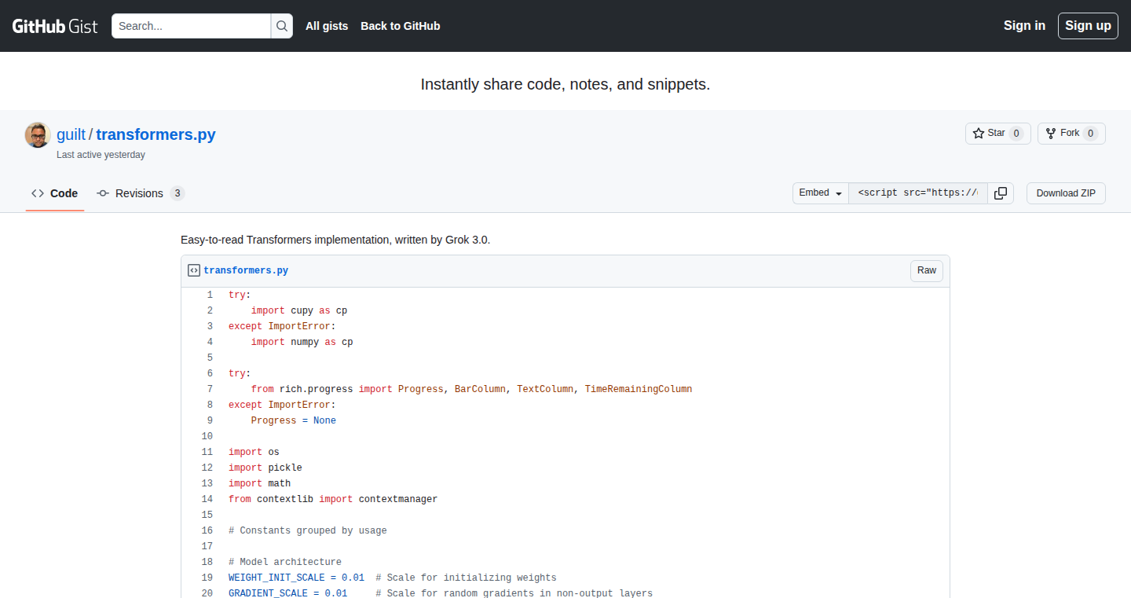This screenshot has width=1131, height=598.
Task: Star this gist
Action: pyautogui.click(x=997, y=134)
